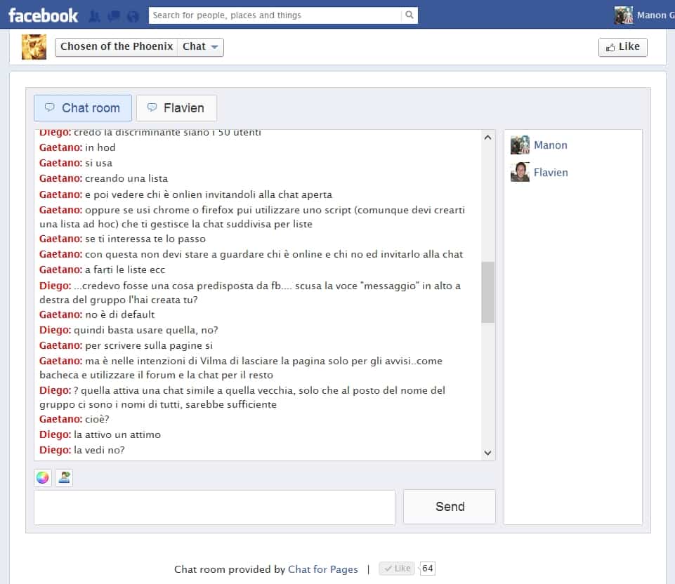This screenshot has width=675, height=584.
Task: Click the search magnifier icon
Action: pos(409,15)
